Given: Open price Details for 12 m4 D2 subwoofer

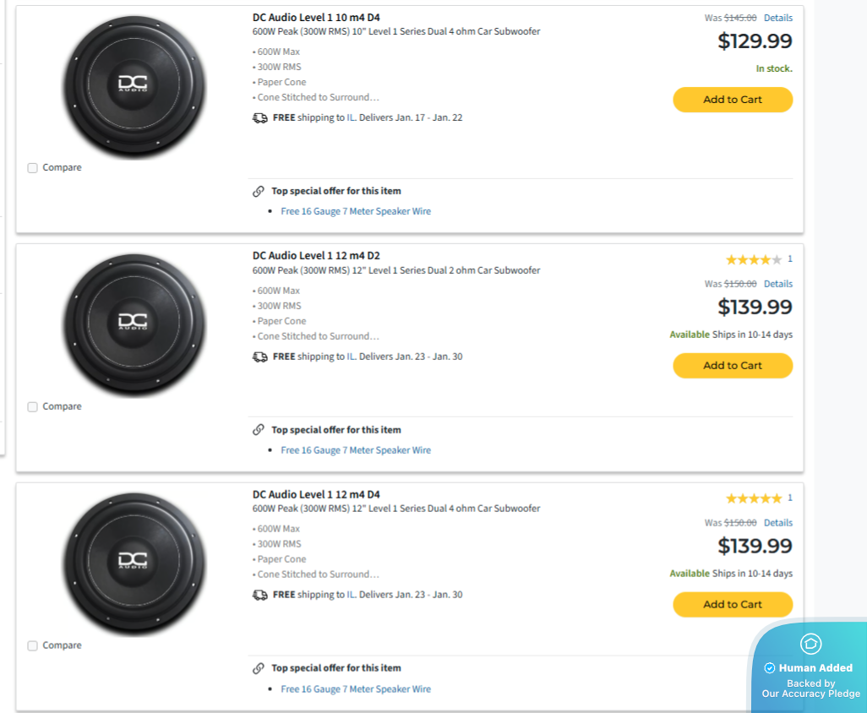Looking at the screenshot, I should 777,284.
